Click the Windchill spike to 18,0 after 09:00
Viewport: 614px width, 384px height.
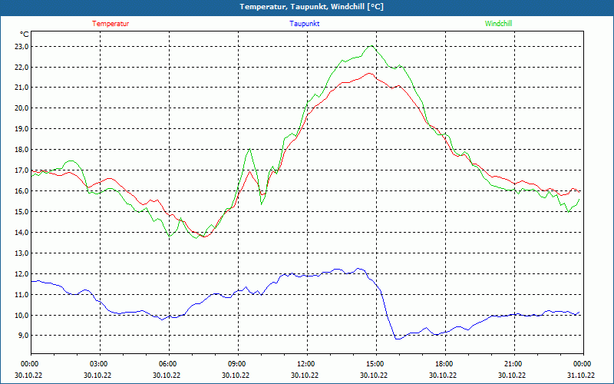[250, 149]
